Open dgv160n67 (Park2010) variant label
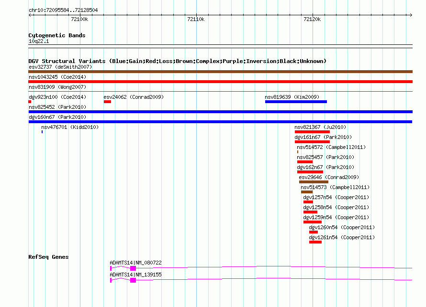 pos(57,117)
